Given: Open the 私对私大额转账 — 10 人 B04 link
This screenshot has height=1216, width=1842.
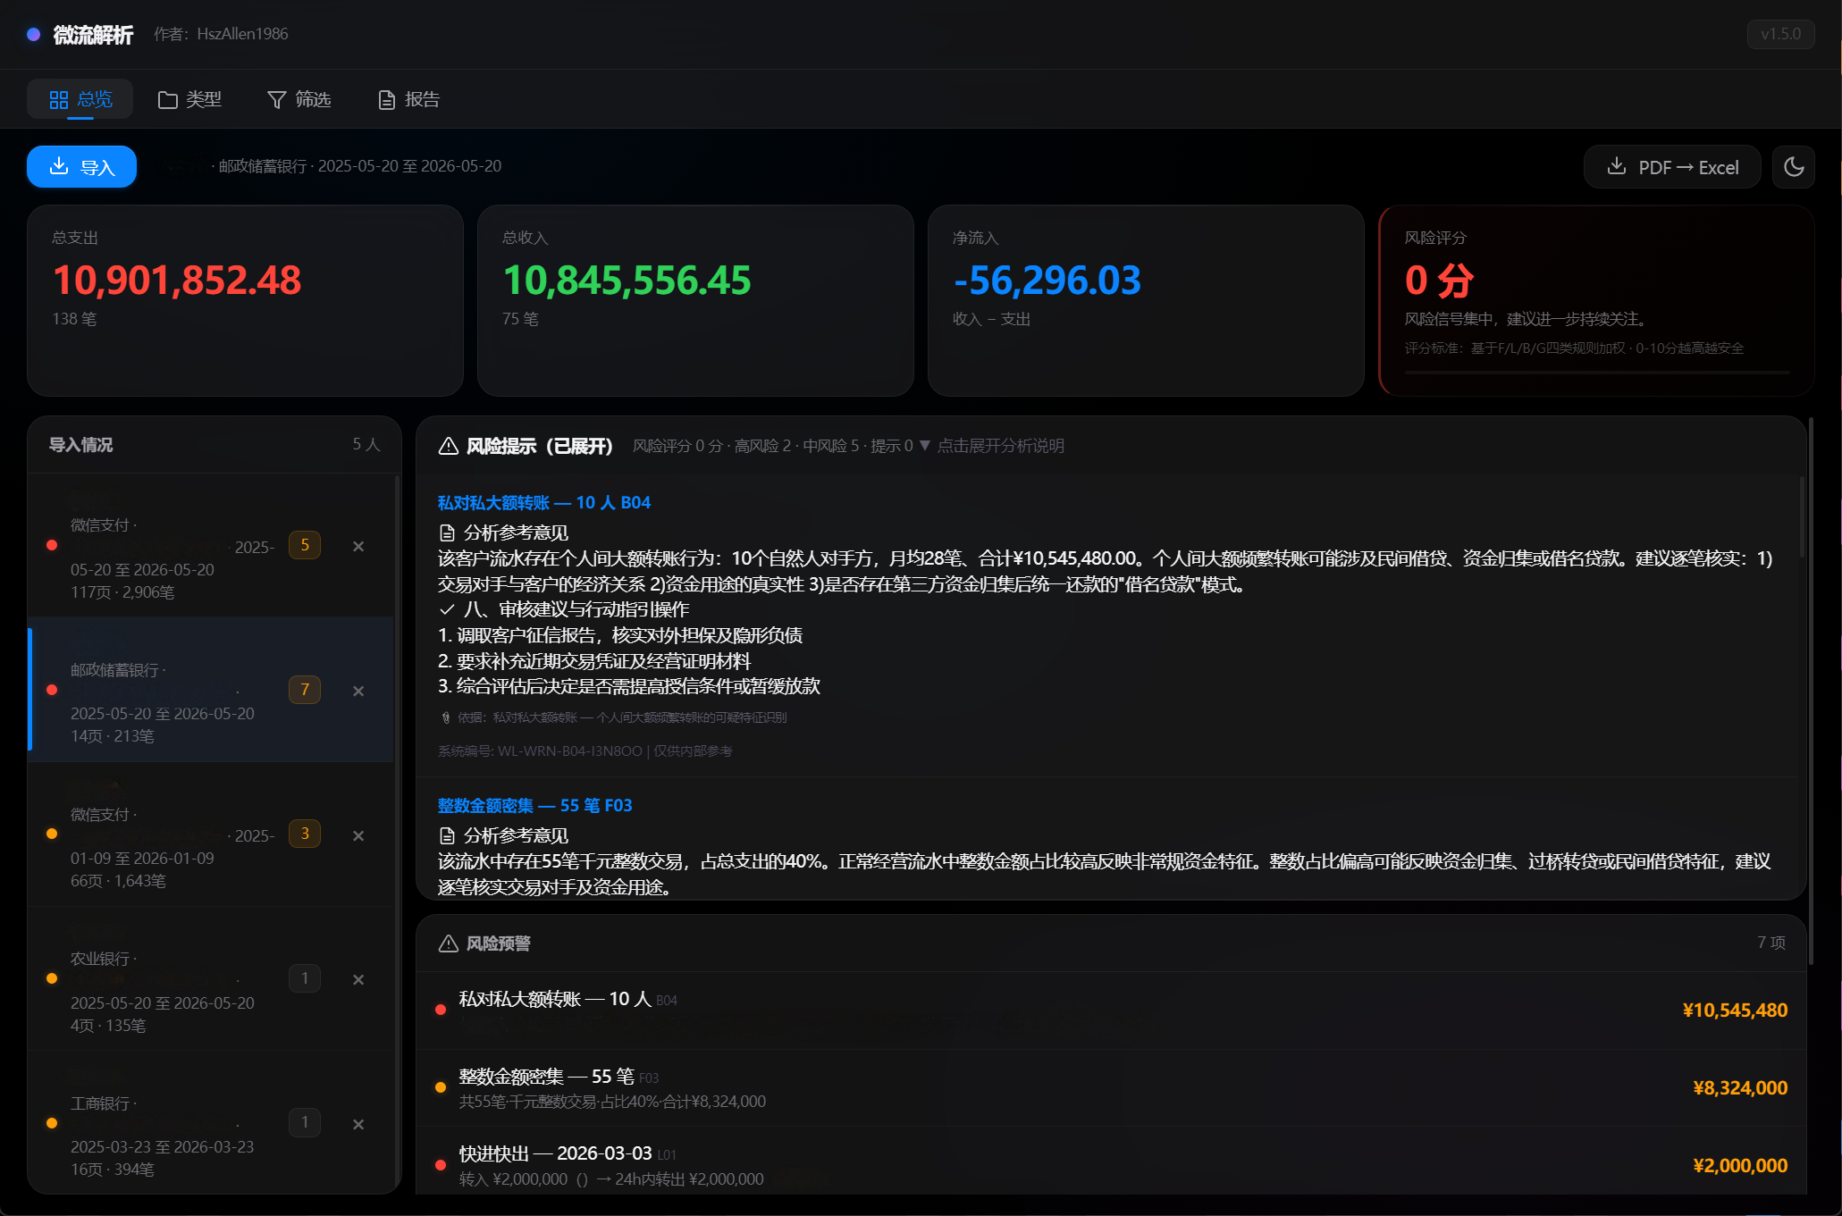Looking at the screenshot, I should click(544, 502).
